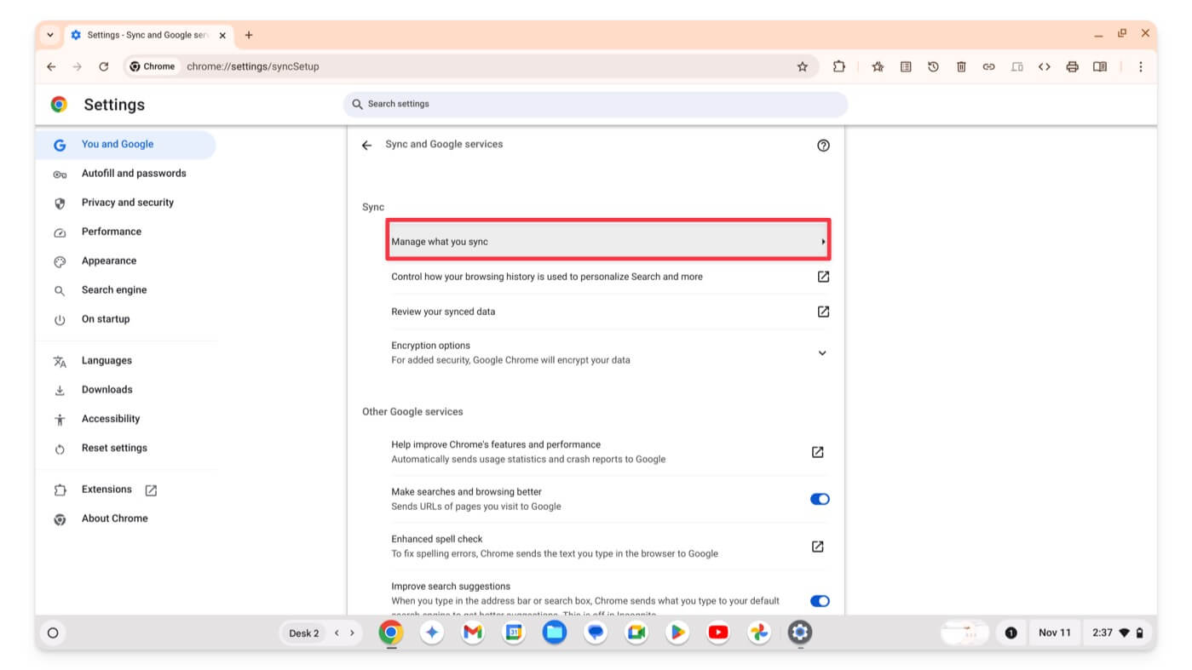Open Google Photos from the shelf
1192x670 pixels.
759,633
